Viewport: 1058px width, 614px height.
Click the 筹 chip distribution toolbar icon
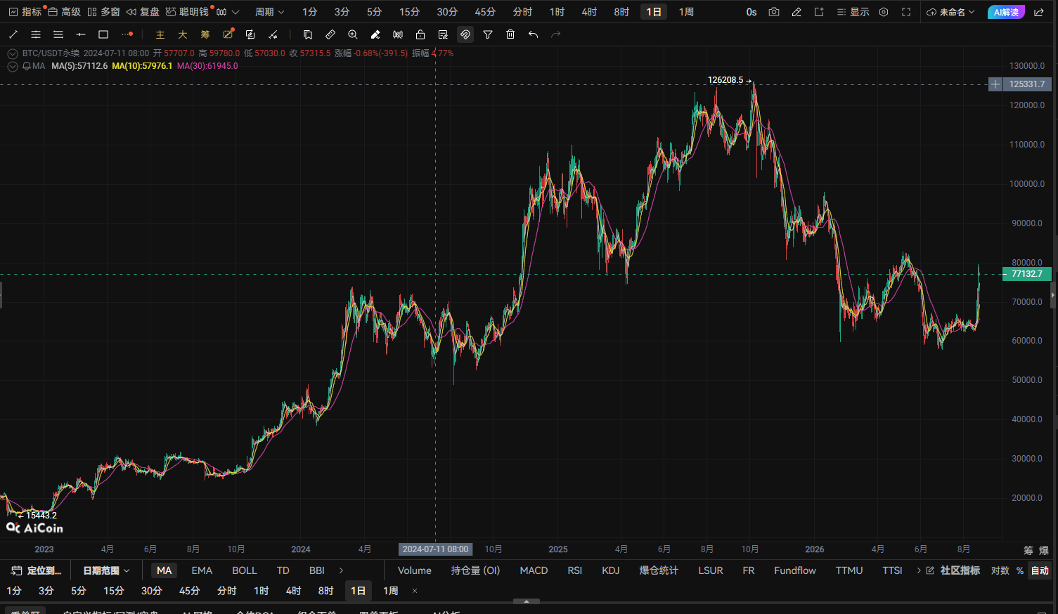point(205,34)
